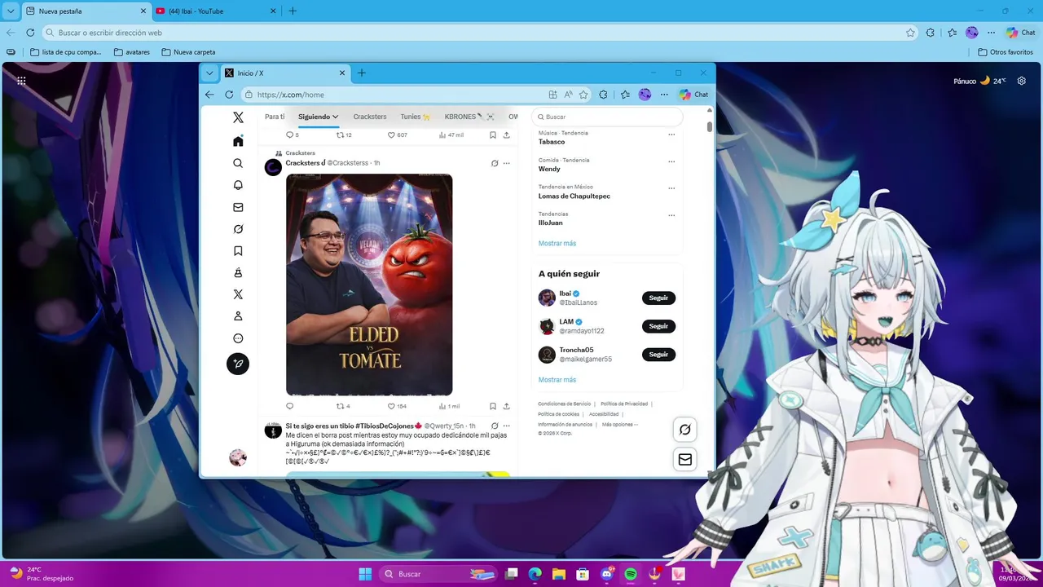
Task: Follow LAM with the Seguir button
Action: click(658, 326)
